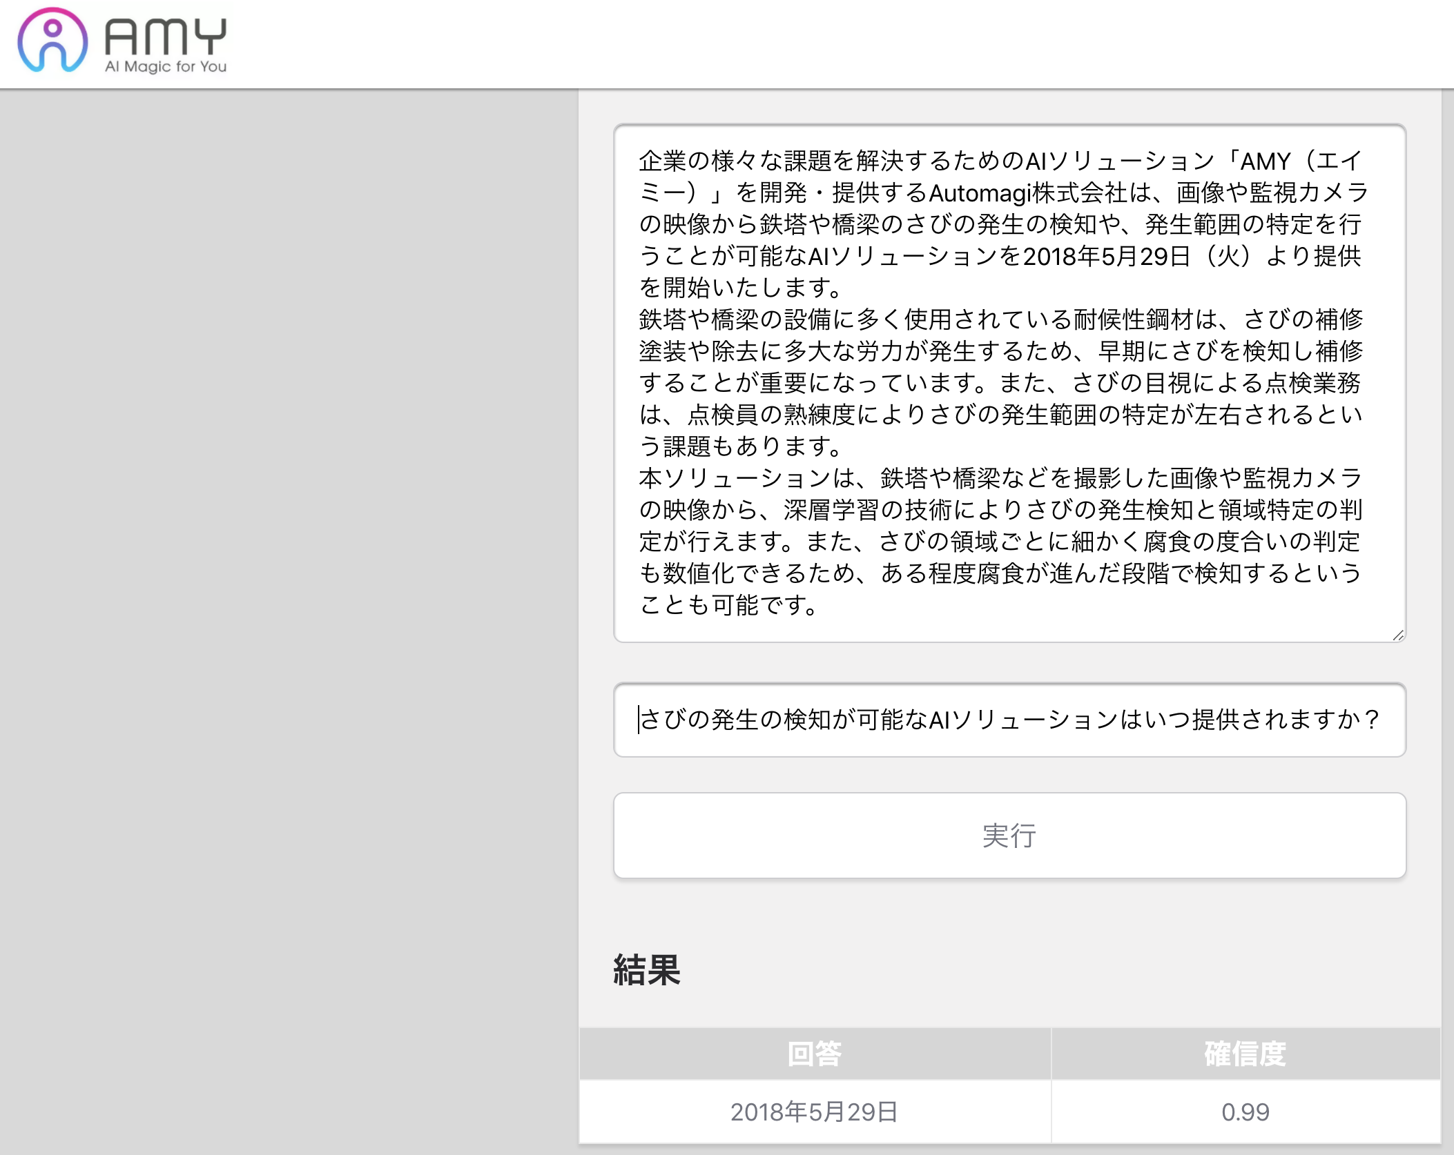Click 'AIソリューション' inside the question field
Image resolution: width=1454 pixels, height=1155 pixels.
(1023, 720)
